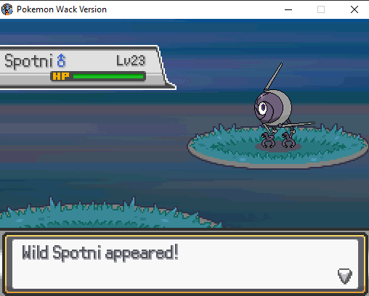Click the disabled maximize window button
The width and height of the screenshot is (369, 296).
coord(321,9)
